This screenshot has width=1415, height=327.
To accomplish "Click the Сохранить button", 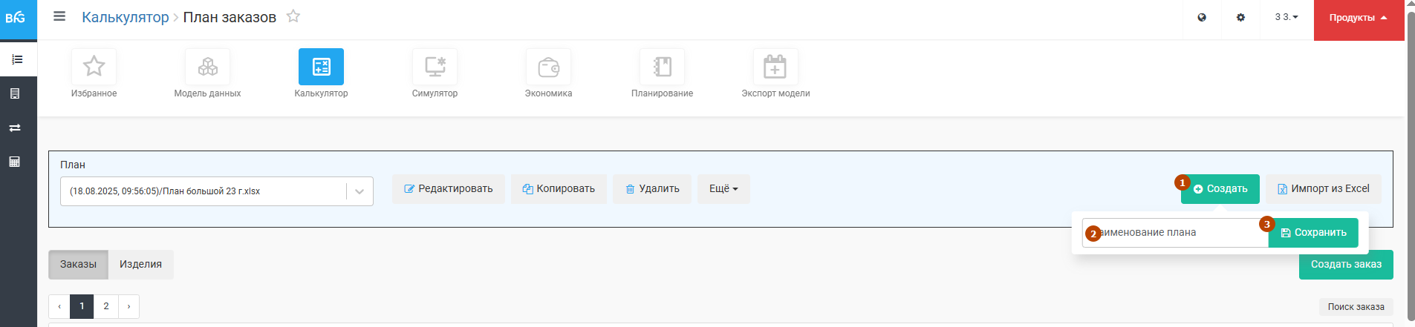I will [1313, 233].
